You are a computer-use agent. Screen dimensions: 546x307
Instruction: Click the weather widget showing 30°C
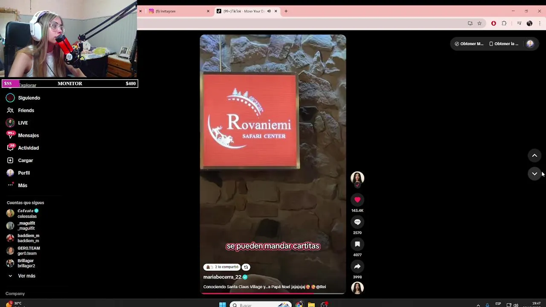[14, 304]
